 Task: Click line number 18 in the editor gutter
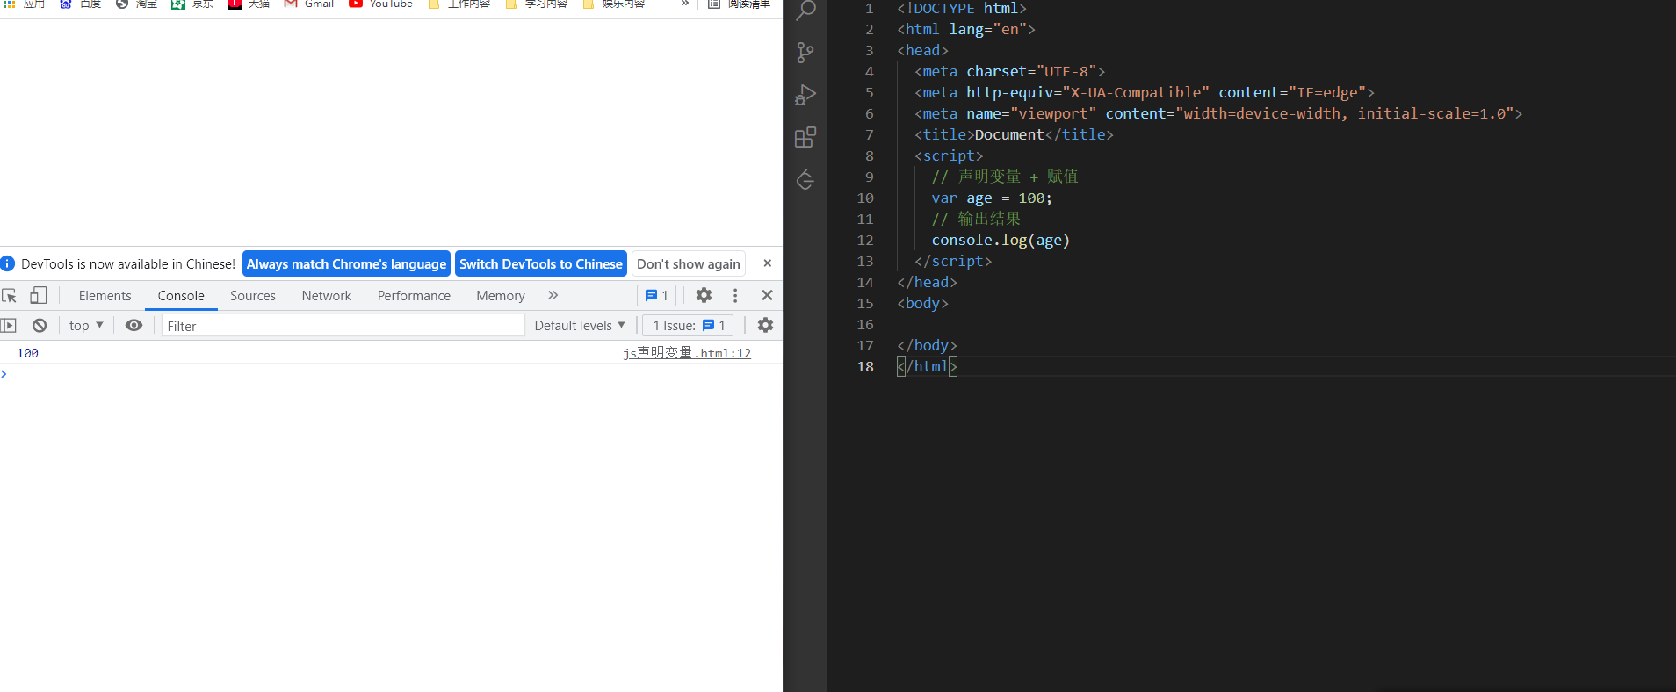[x=865, y=367]
